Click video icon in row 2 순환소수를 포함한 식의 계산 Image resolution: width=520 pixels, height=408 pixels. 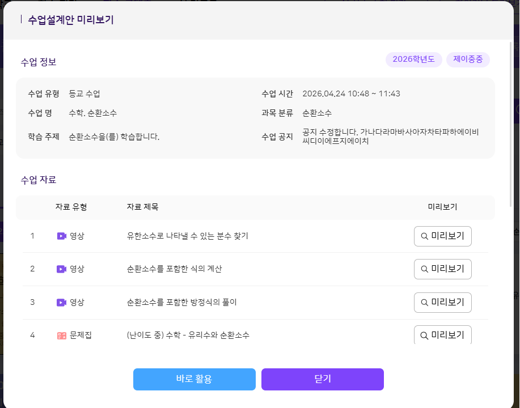[x=62, y=269]
